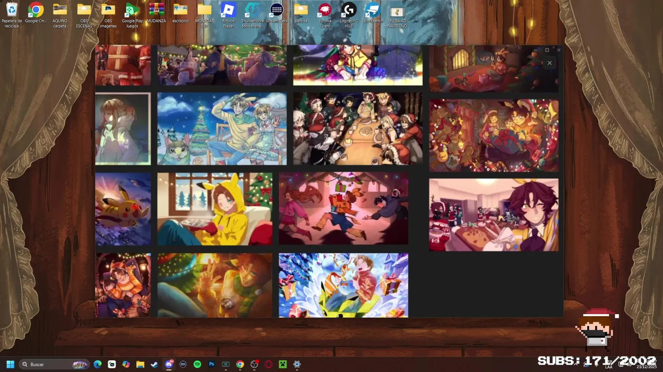Open the flying Pikachu with red nose artwork
Image resolution: width=663 pixels, height=372 pixels.
123,209
